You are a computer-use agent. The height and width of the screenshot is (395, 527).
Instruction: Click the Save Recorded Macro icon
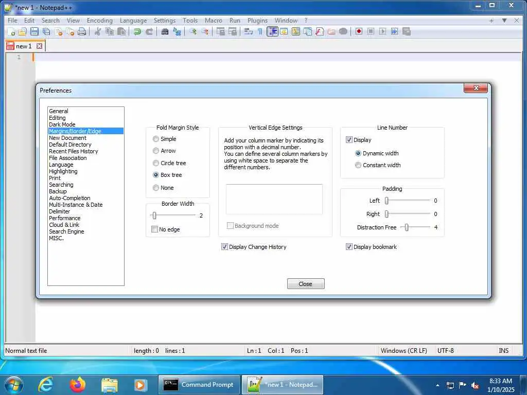tap(407, 31)
